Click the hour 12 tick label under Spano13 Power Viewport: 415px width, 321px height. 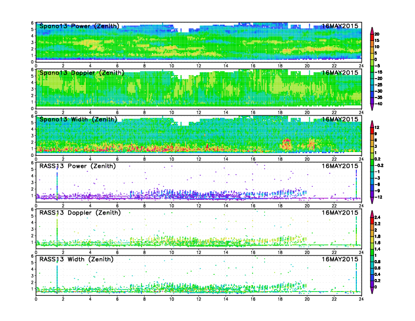[x=199, y=66]
